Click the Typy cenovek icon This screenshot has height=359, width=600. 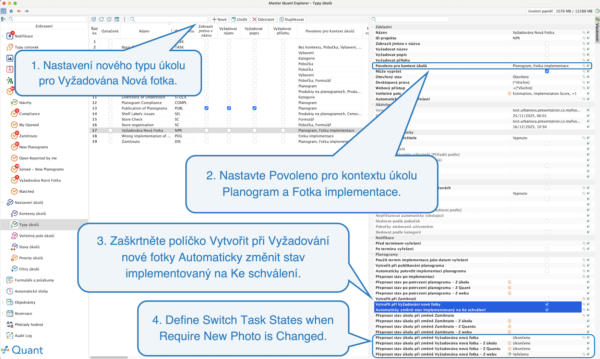pos(10,47)
